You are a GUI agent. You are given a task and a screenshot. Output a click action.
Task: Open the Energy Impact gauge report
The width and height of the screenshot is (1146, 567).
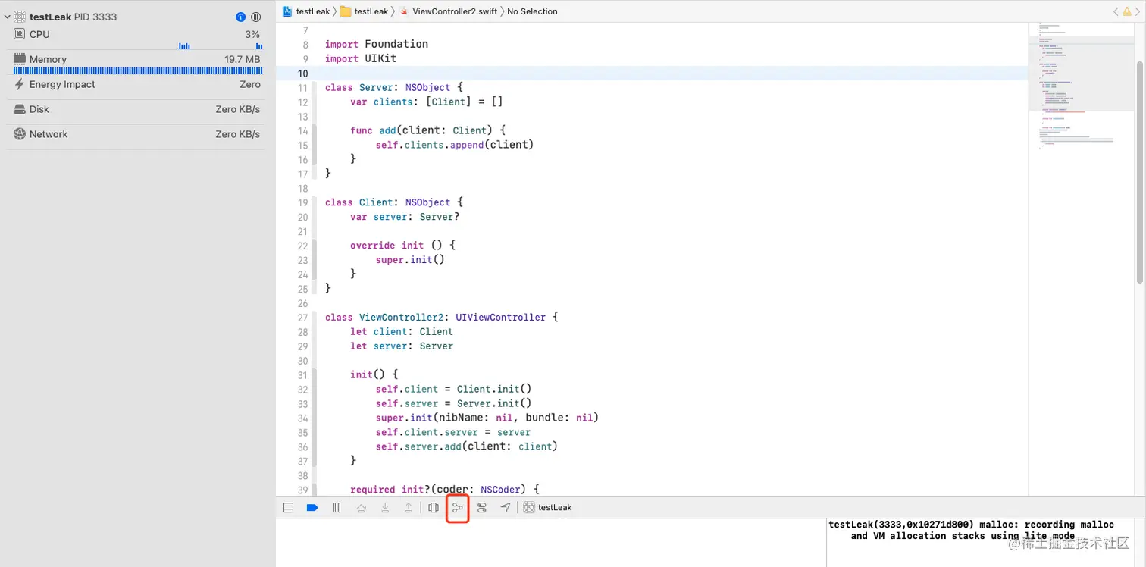[136, 85]
